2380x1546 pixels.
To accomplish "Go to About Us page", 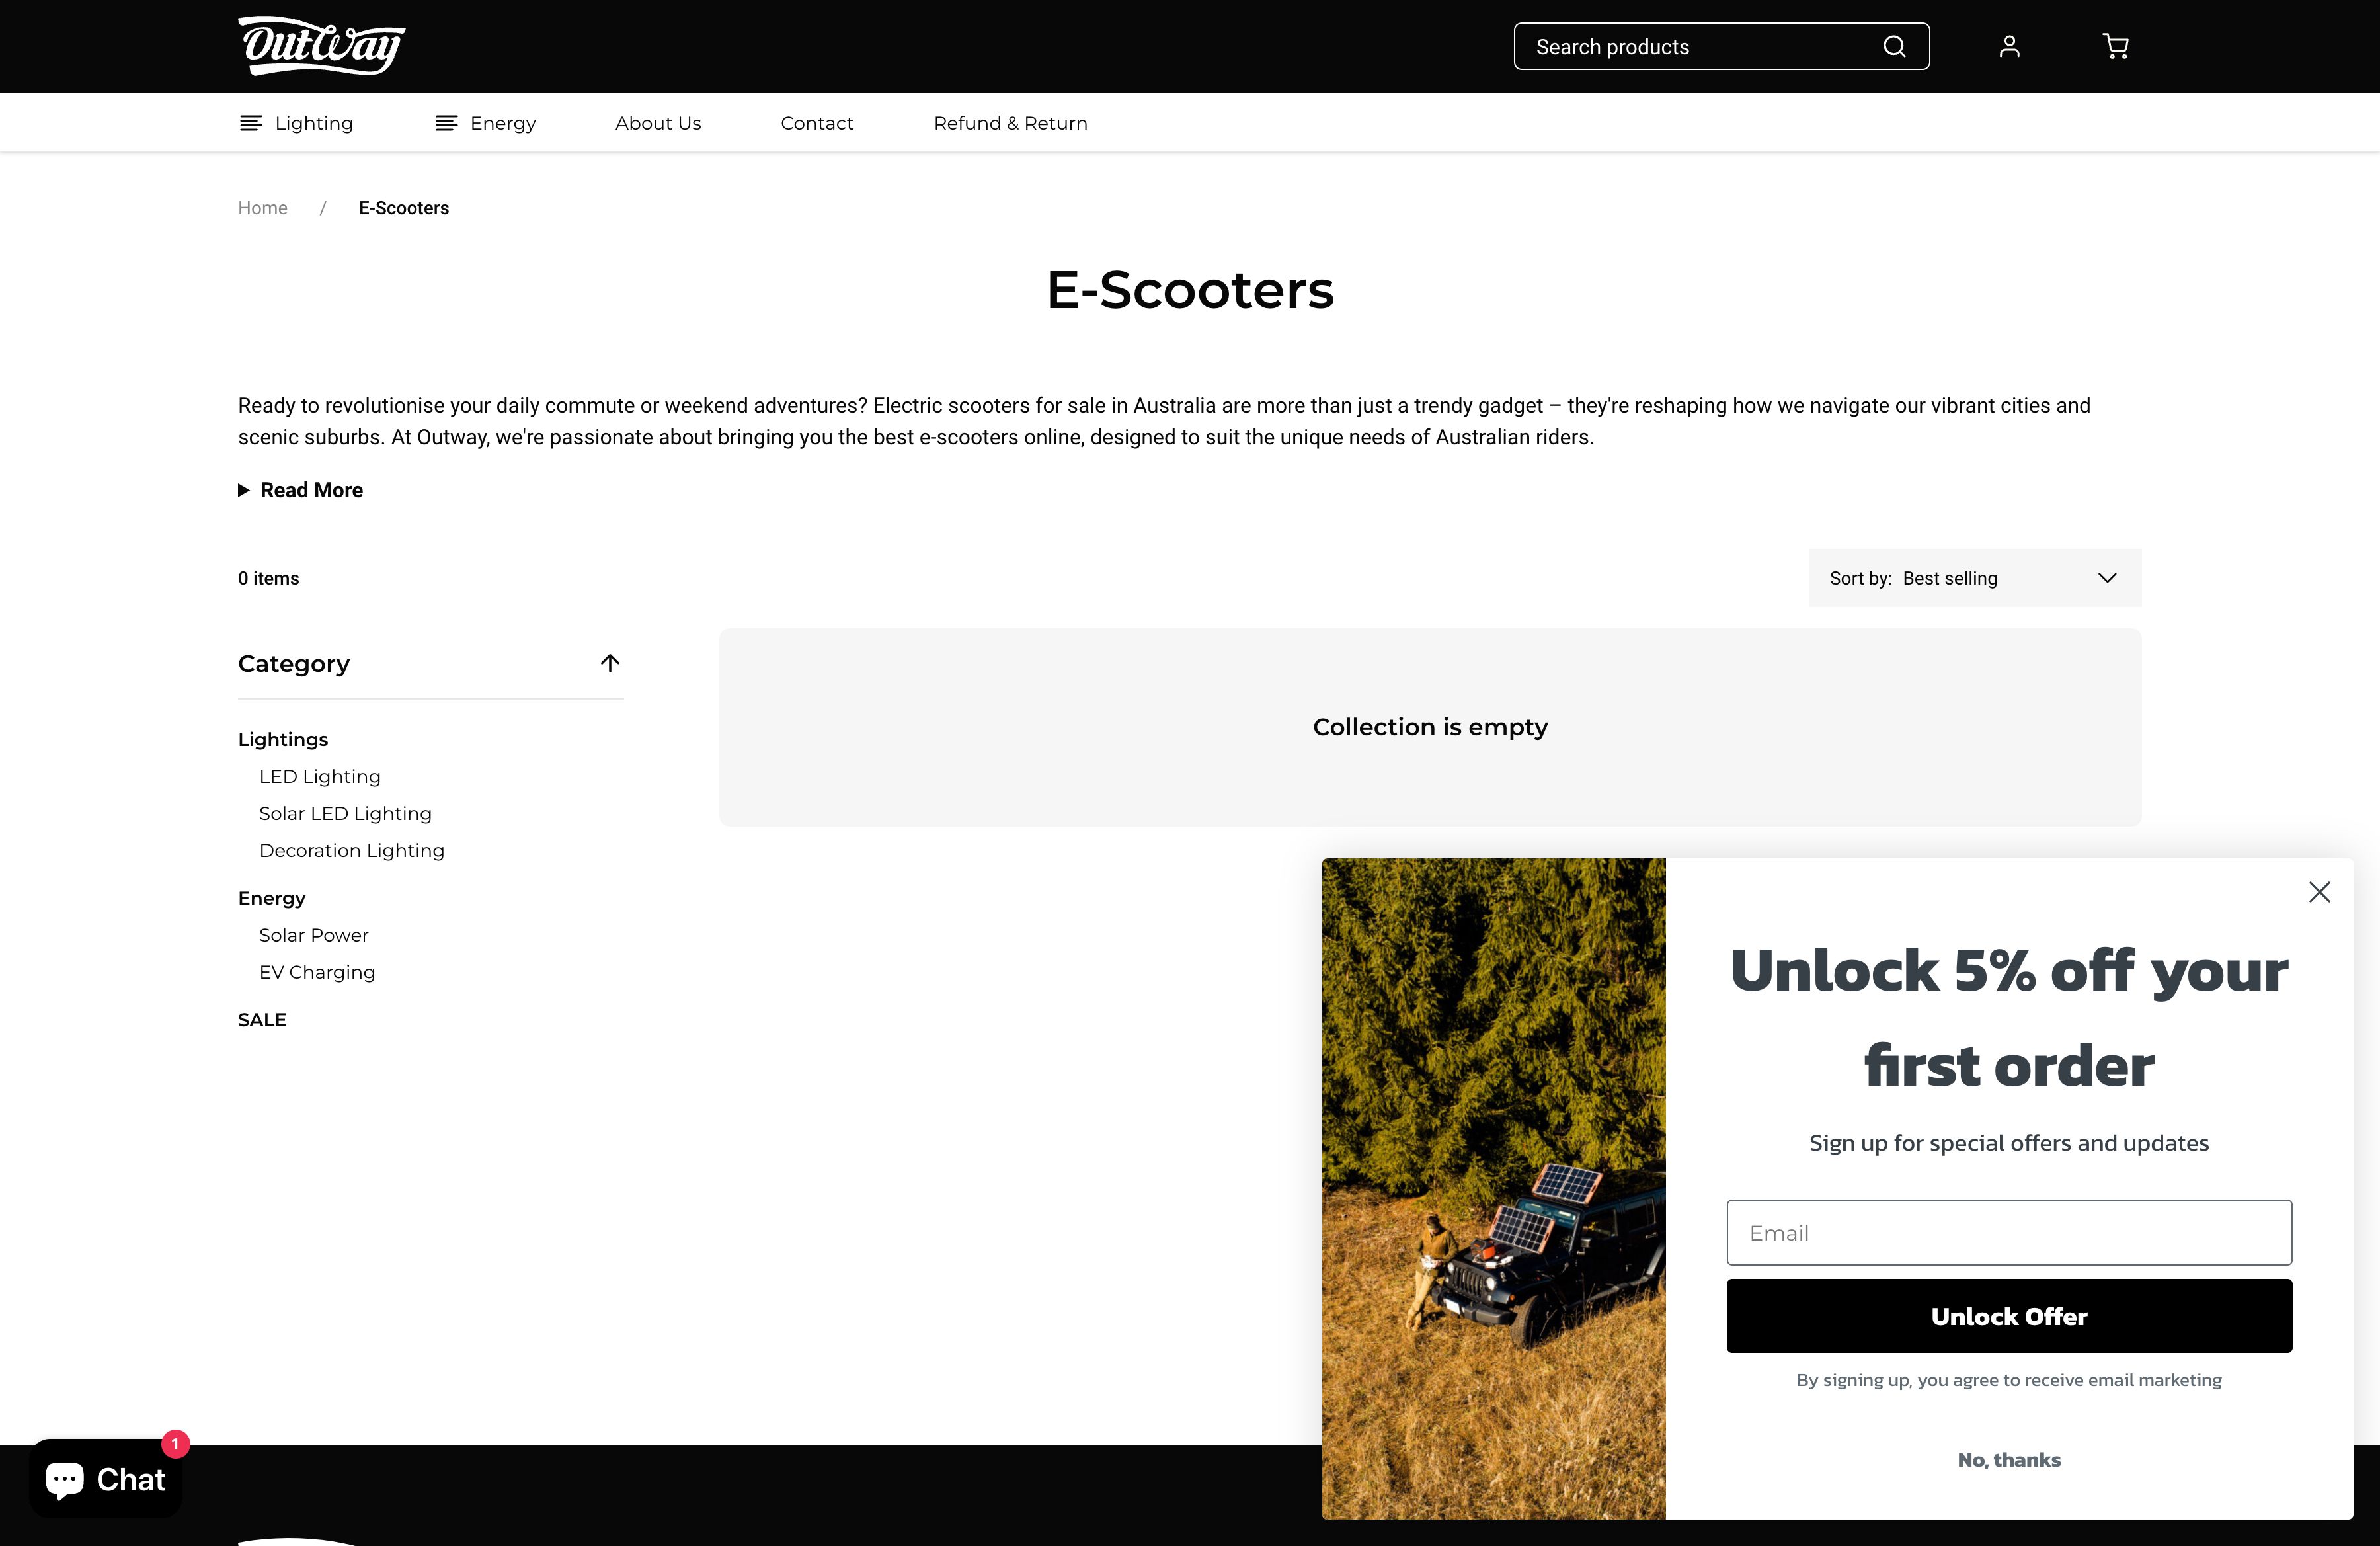I will point(658,123).
